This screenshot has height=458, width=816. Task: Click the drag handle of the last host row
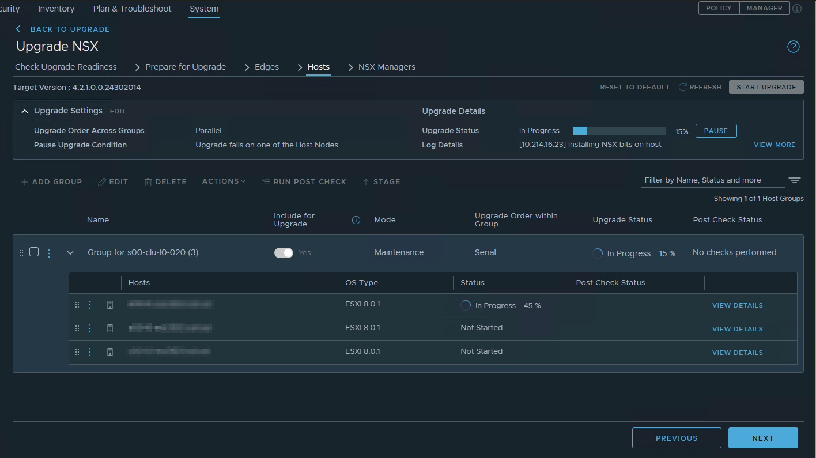[x=77, y=352]
